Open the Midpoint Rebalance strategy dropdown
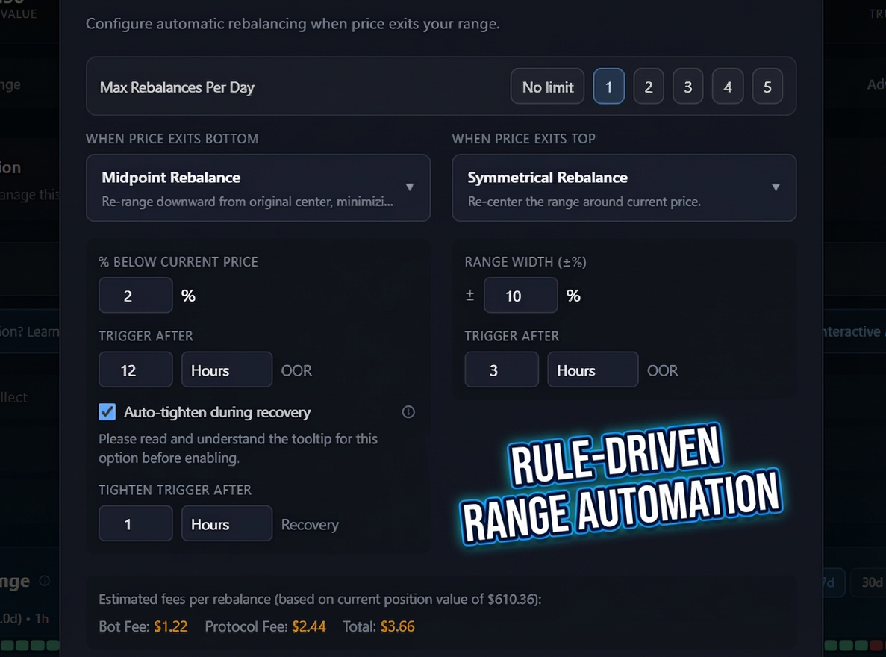The width and height of the screenshot is (886, 657). click(x=258, y=187)
